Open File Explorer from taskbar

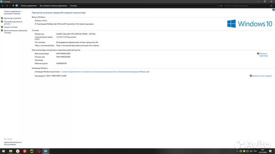[x=11, y=151]
